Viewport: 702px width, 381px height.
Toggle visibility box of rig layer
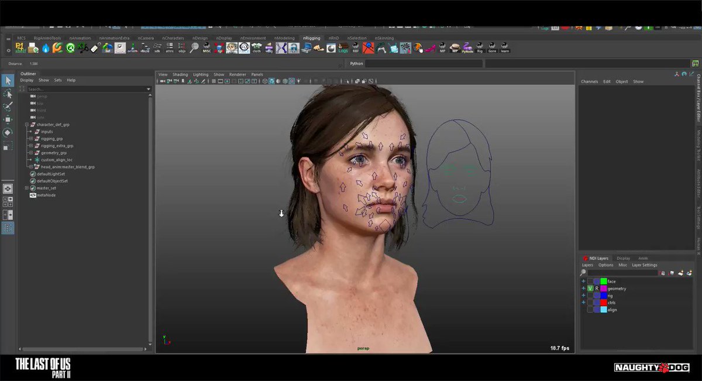pos(590,296)
